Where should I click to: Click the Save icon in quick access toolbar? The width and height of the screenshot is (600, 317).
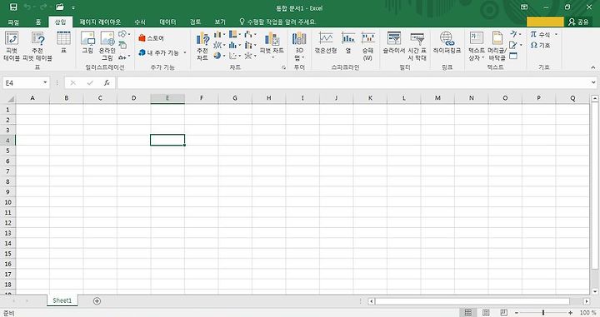(13, 7)
